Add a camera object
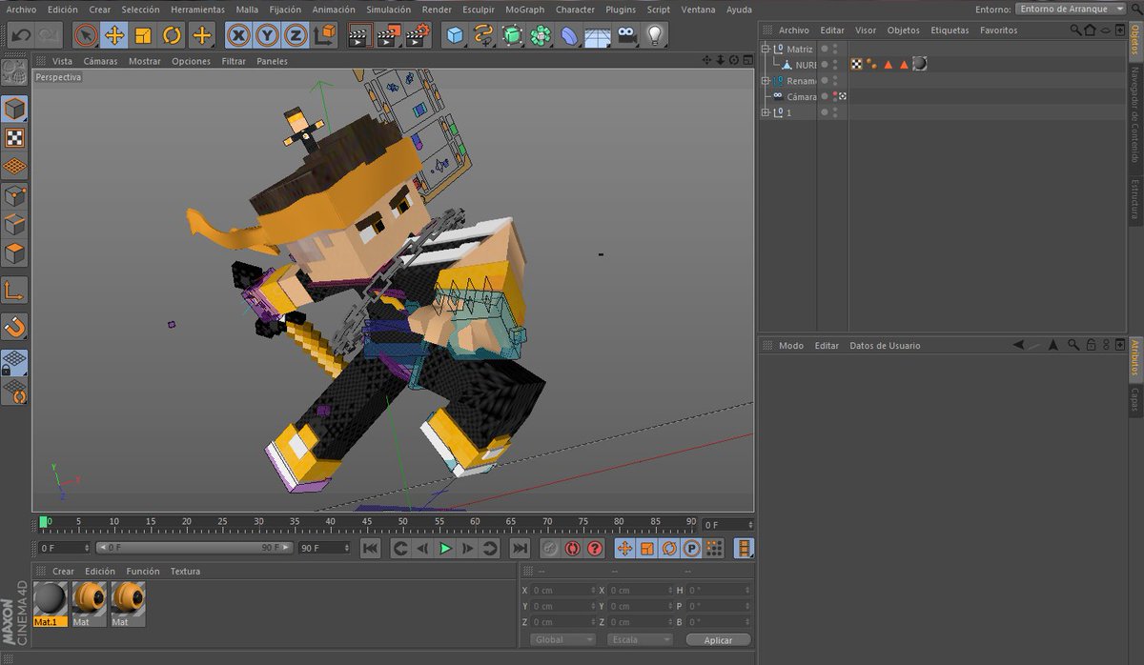 click(625, 36)
